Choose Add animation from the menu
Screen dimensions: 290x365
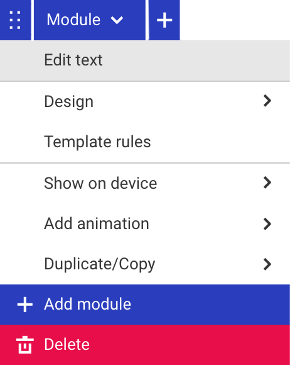(x=145, y=223)
